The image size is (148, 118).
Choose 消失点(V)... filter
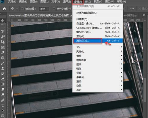point(98,41)
